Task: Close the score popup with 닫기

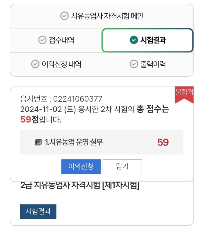Action: tap(122, 167)
